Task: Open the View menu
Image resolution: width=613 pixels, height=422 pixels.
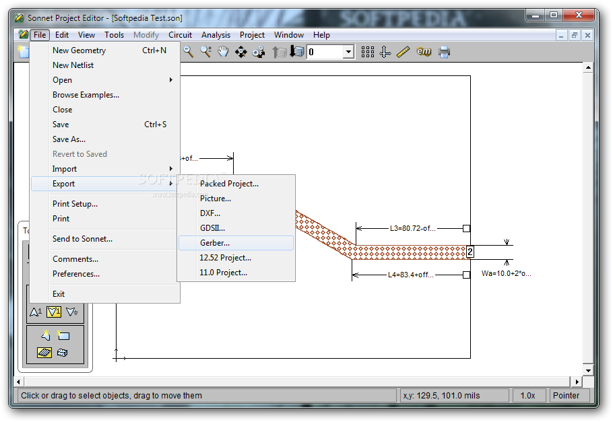Action: point(86,35)
